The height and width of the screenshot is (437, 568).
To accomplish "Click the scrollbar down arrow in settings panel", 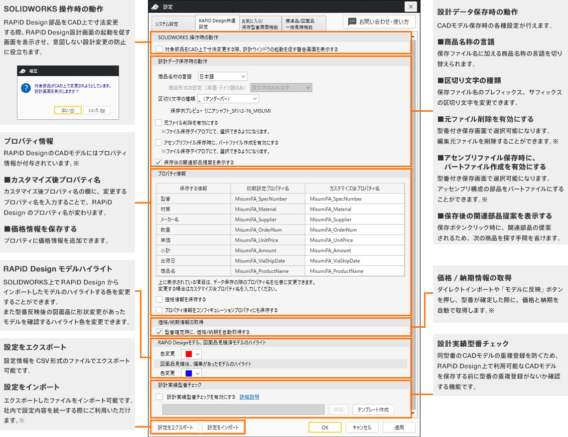I will click(413, 413).
